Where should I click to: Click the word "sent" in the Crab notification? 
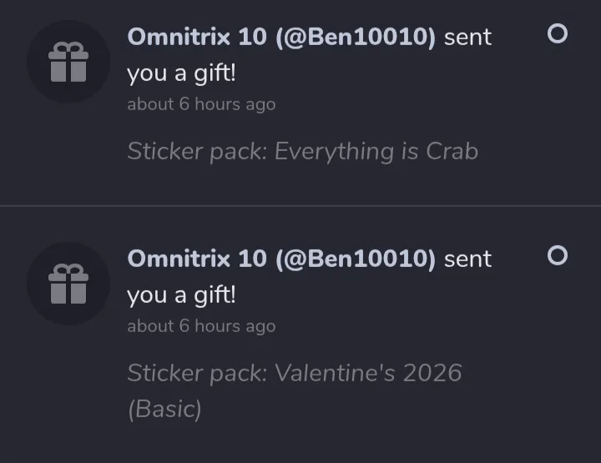coord(467,38)
